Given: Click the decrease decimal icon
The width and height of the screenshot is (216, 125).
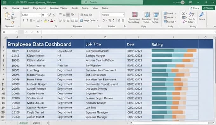Looking at the screenshot, I should click(123, 20).
